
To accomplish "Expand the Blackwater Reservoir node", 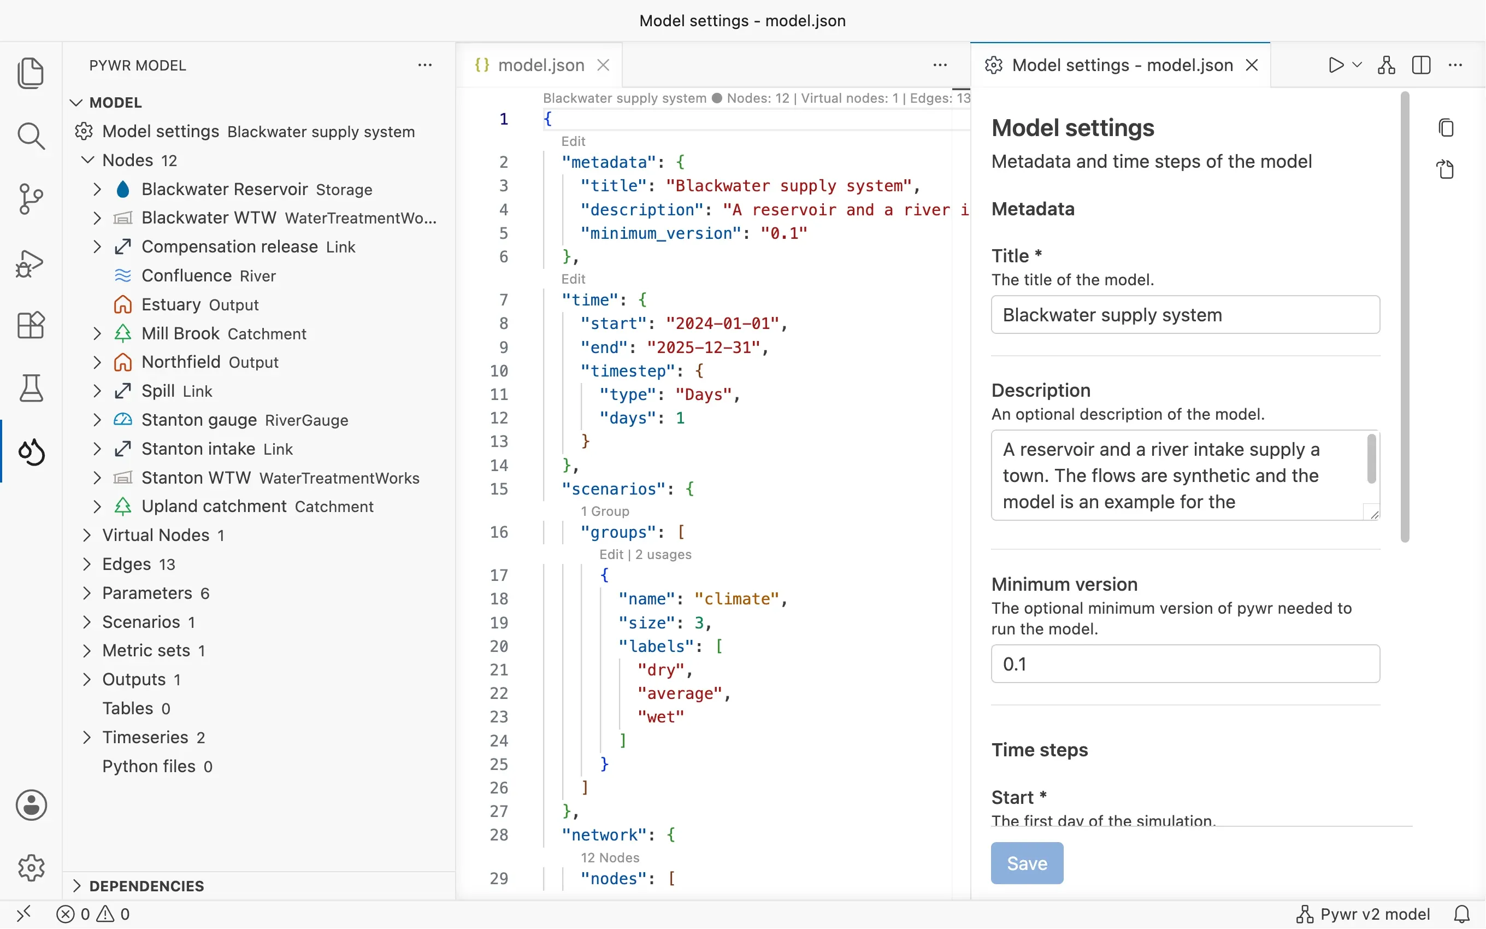I will (x=97, y=189).
